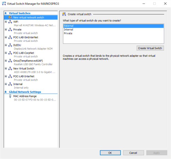Expand the WiFi tree node
The image size is (171, 159).
(x=6, y=22)
